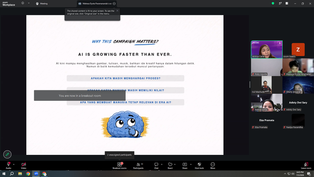Screen dimensions: 314x177
Task: Click slide text 'APA YANG MEMBUAT MANUSIA TETAP RELEVAN DI ERA AI?'
Action: coord(126,102)
